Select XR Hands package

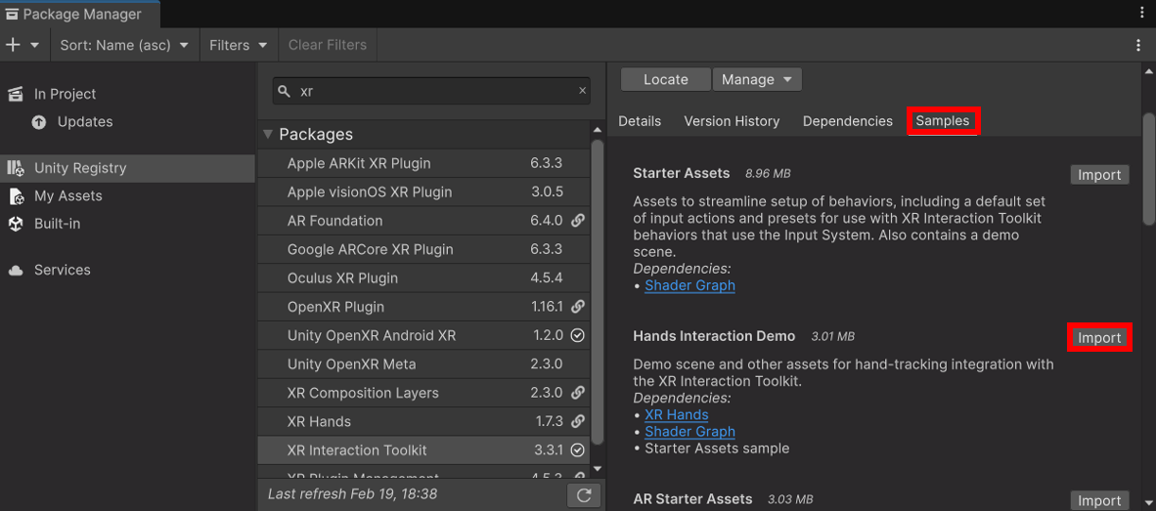423,422
